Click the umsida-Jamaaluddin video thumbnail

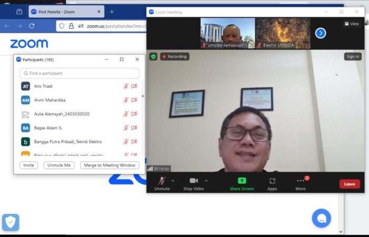tap(228, 33)
